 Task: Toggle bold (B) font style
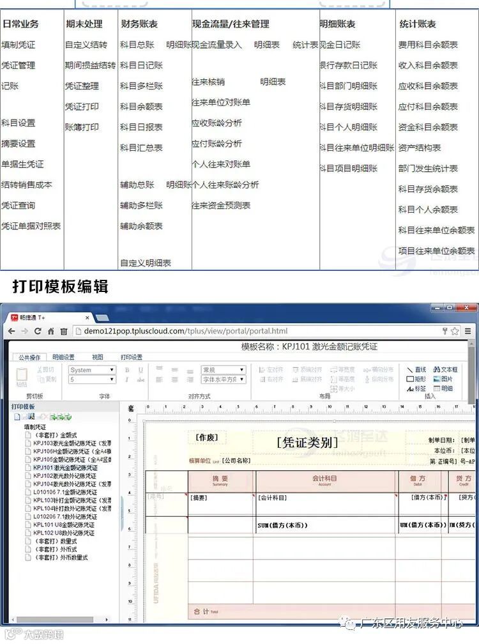[127, 370]
